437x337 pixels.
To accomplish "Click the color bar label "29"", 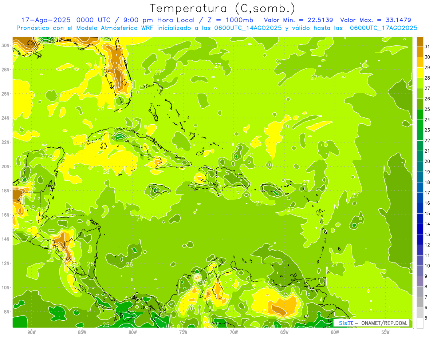I will coord(428,67).
